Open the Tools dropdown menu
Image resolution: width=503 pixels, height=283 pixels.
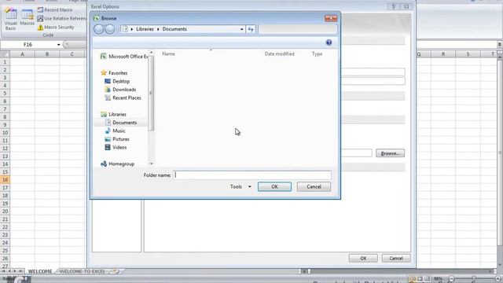[x=240, y=186]
